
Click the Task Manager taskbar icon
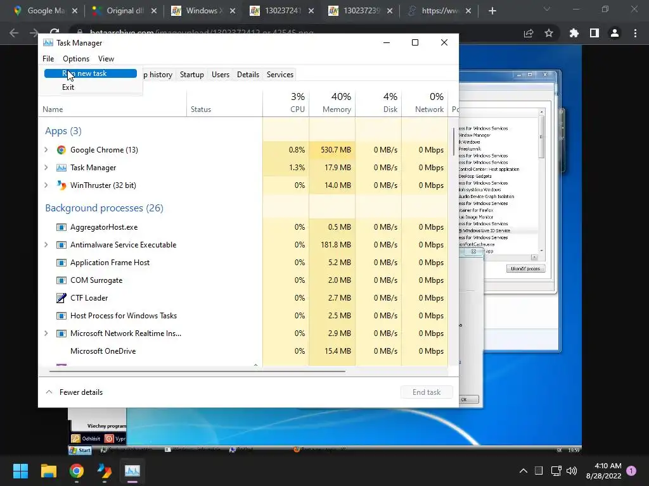point(132,471)
